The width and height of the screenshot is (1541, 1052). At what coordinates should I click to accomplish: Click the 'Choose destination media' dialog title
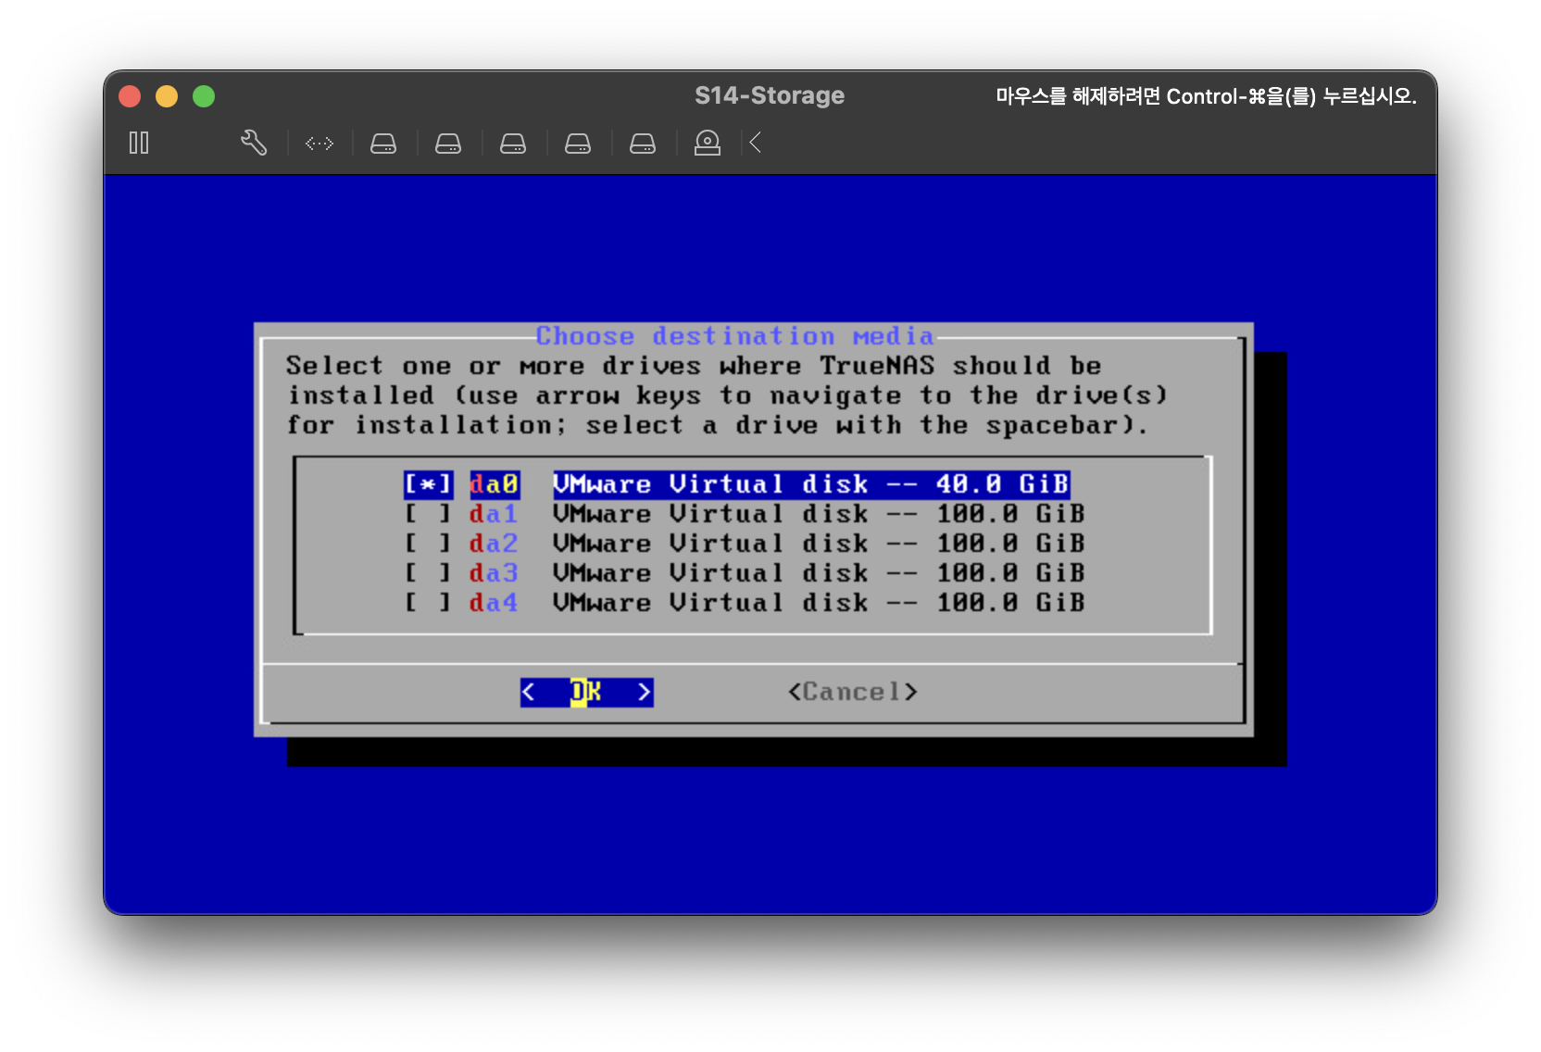734,335
